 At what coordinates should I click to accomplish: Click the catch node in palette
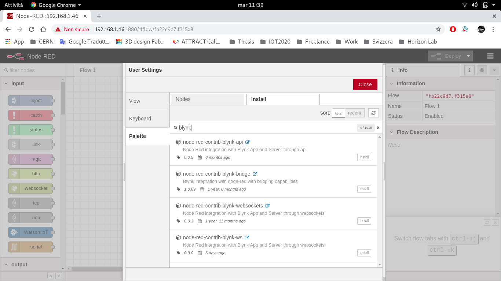tap(30, 115)
